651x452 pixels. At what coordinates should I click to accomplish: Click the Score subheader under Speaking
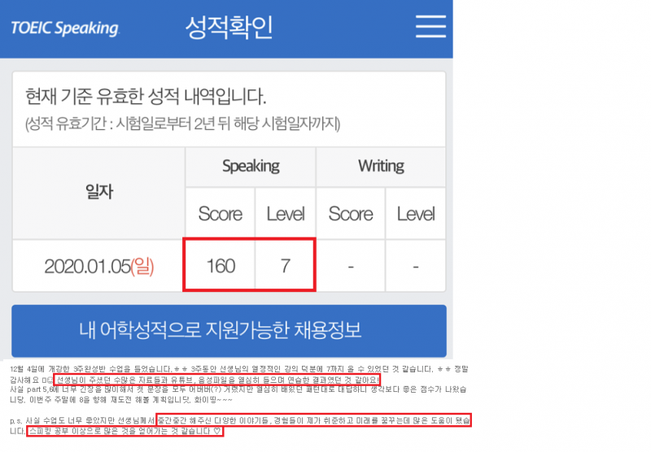[220, 214]
